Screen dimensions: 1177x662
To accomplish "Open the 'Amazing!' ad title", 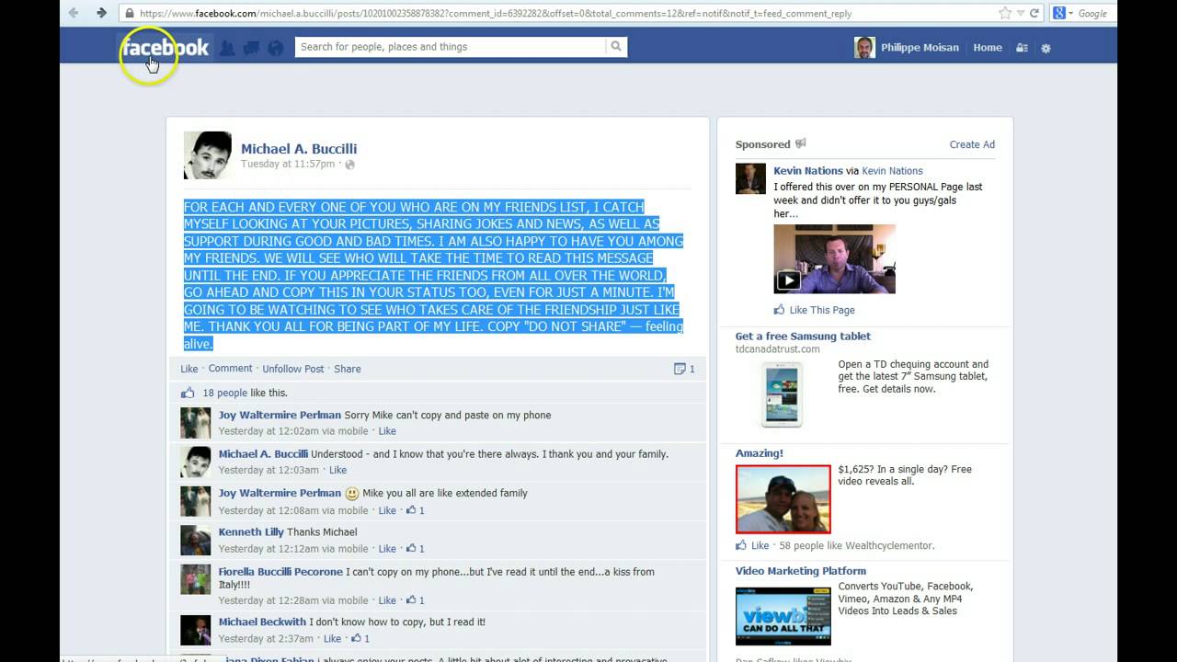I will coord(760,453).
